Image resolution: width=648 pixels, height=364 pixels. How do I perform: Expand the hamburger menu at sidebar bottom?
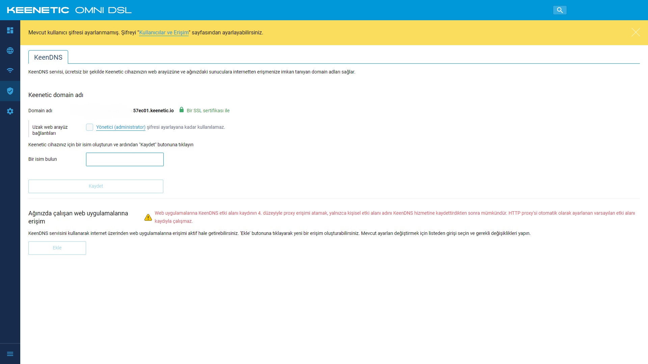10,354
